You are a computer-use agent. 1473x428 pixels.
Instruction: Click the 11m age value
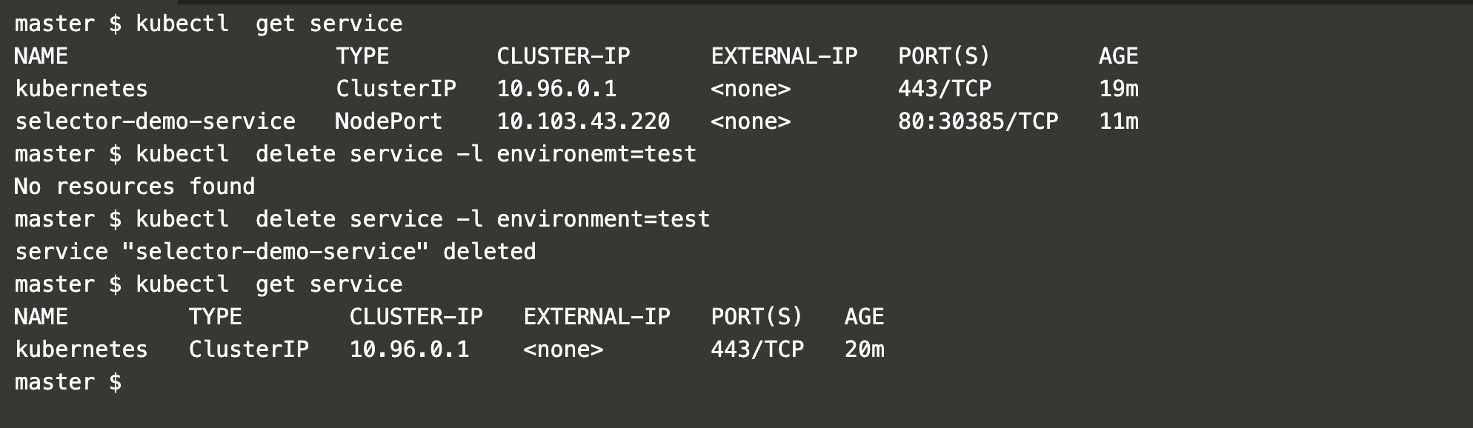point(1119,121)
